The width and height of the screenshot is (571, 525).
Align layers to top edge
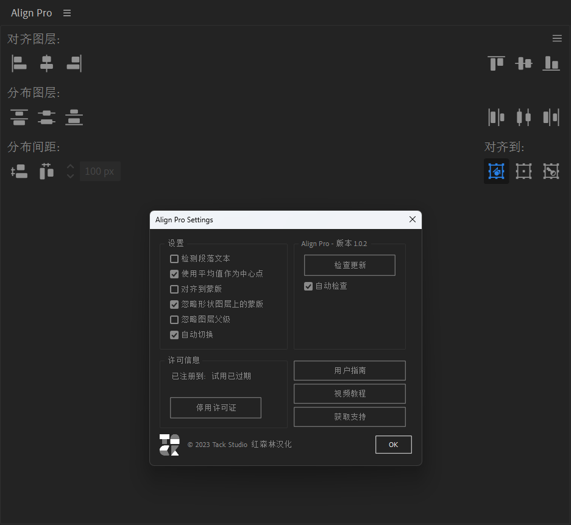pyautogui.click(x=496, y=63)
